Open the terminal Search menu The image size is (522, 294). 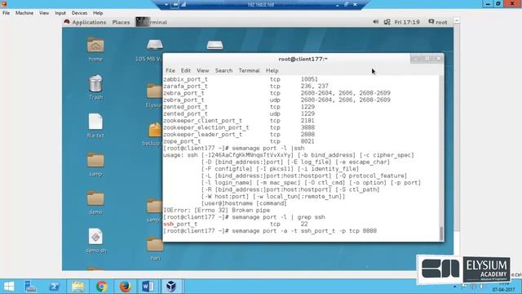coord(223,71)
